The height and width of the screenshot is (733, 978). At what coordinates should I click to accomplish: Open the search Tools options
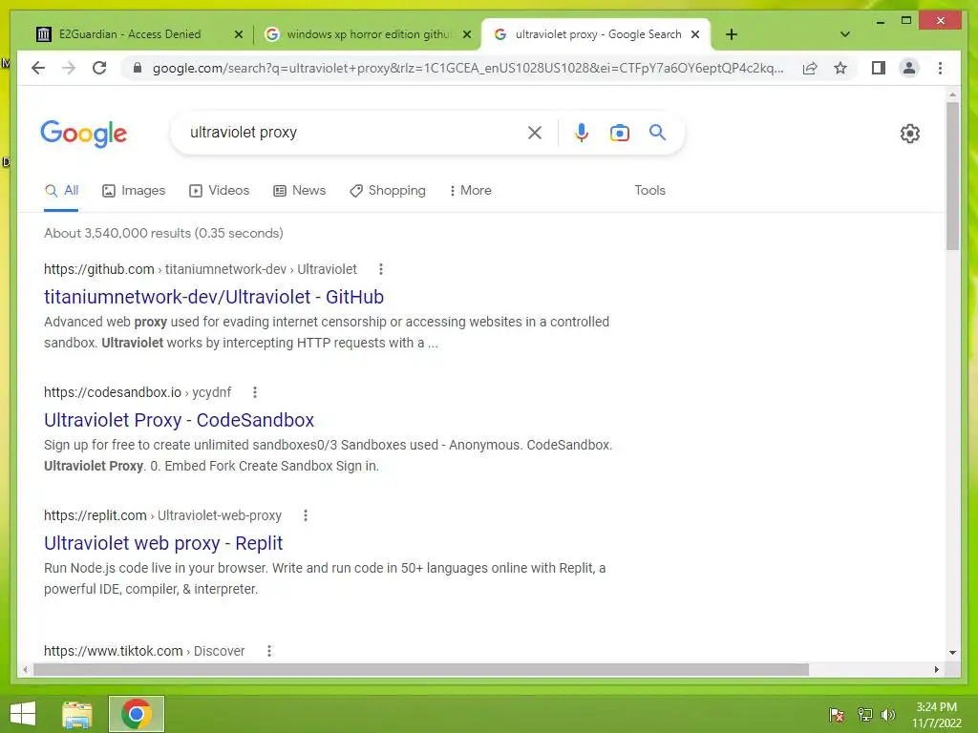coord(649,191)
